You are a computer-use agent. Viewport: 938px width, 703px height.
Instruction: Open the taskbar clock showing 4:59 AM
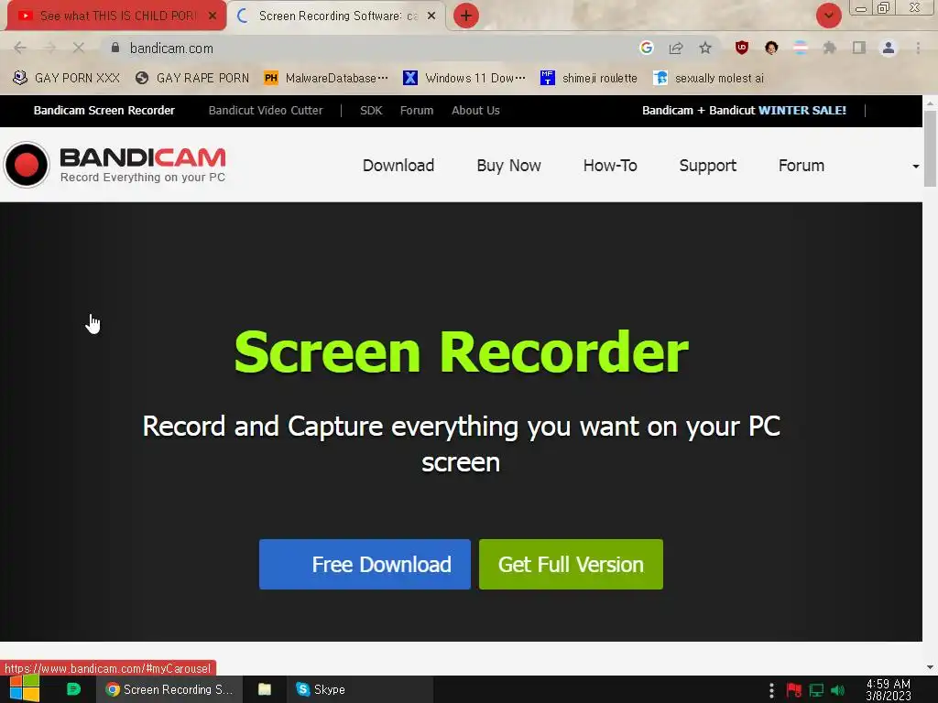point(889,690)
